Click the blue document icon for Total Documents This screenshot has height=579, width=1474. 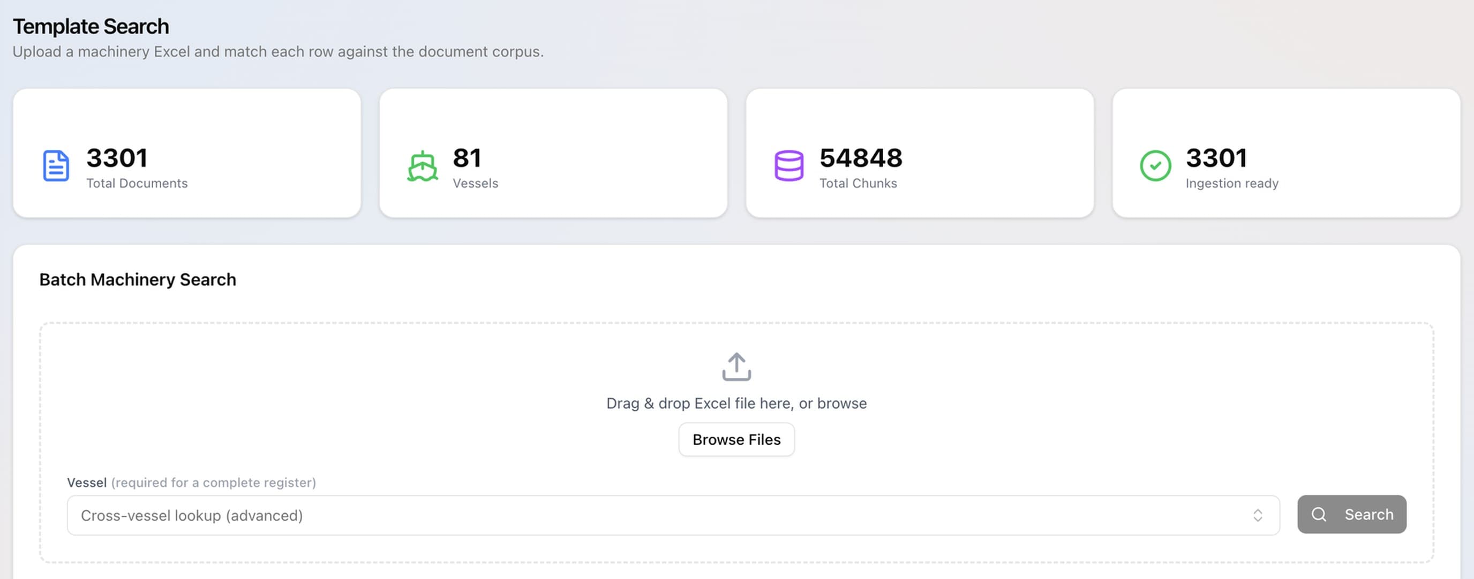point(56,166)
